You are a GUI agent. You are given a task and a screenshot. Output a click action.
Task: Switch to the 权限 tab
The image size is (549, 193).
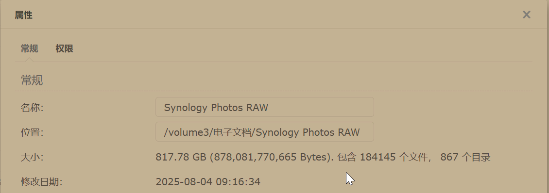(x=64, y=48)
